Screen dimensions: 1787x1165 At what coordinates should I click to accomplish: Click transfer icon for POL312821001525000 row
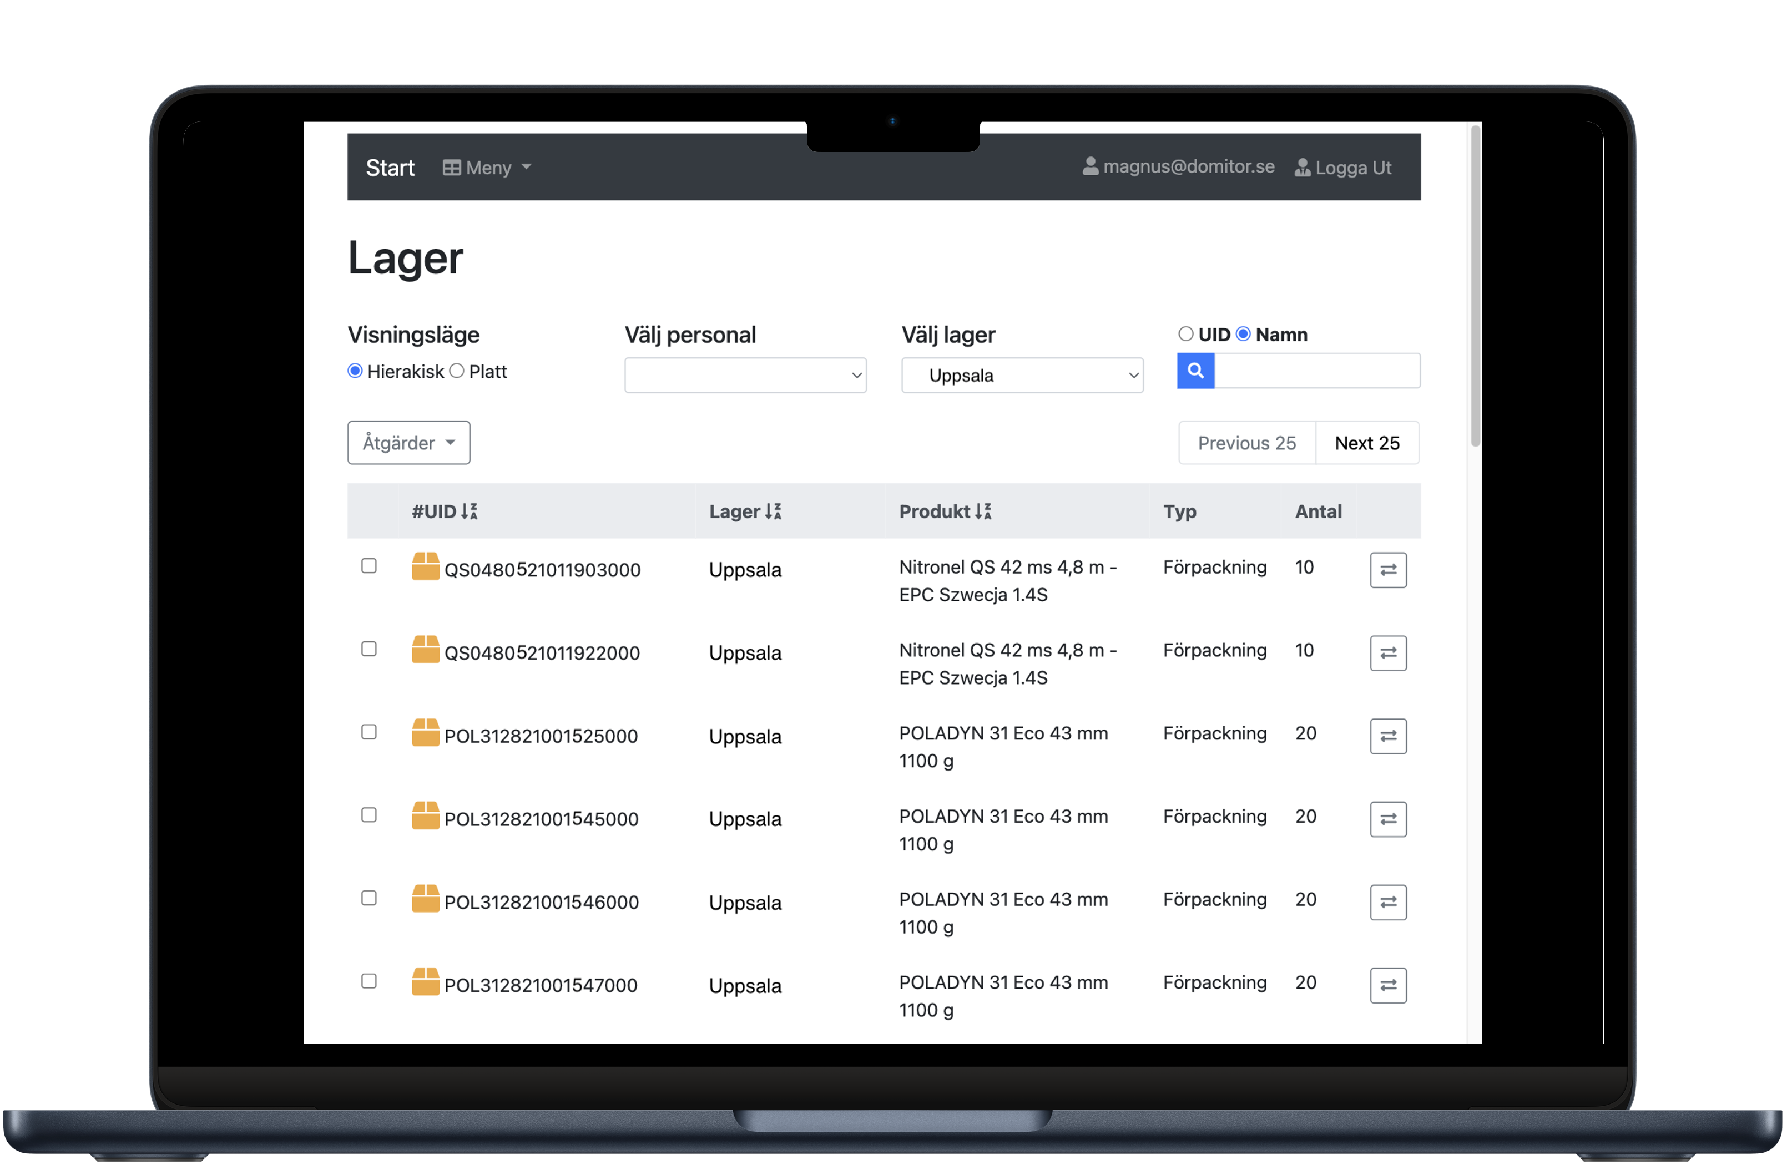click(1387, 736)
